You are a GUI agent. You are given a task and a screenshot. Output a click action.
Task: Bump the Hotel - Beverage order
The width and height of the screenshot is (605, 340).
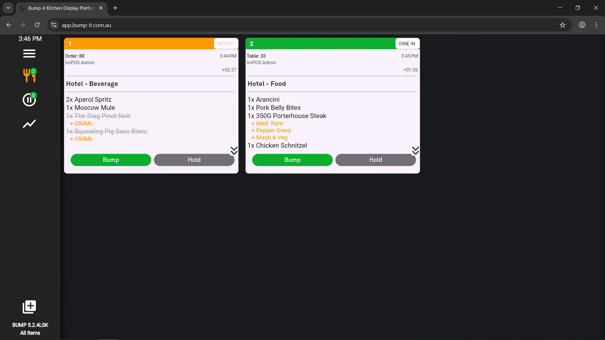point(111,160)
